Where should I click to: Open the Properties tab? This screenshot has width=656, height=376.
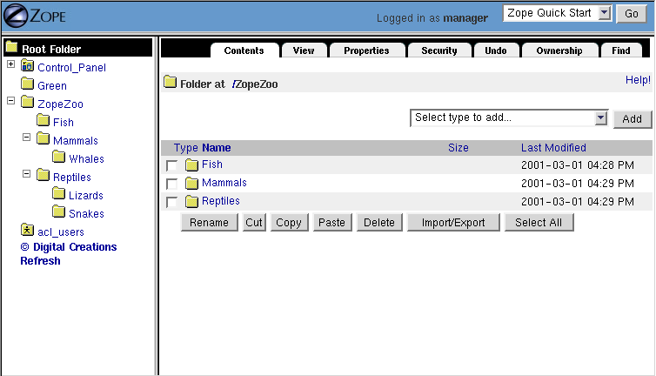(x=366, y=50)
